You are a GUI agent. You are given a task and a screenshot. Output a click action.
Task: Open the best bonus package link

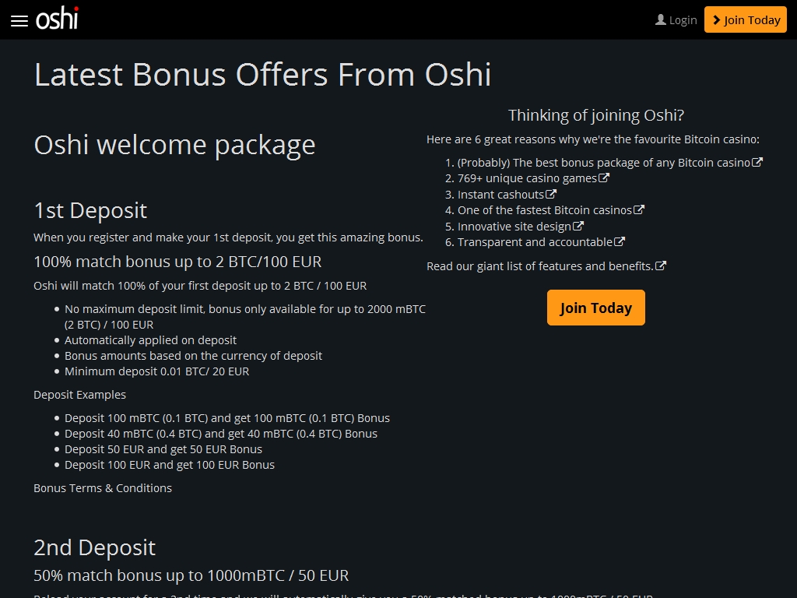point(603,163)
